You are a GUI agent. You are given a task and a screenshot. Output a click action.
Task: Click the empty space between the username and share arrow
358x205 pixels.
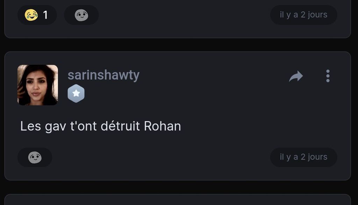(x=210, y=76)
